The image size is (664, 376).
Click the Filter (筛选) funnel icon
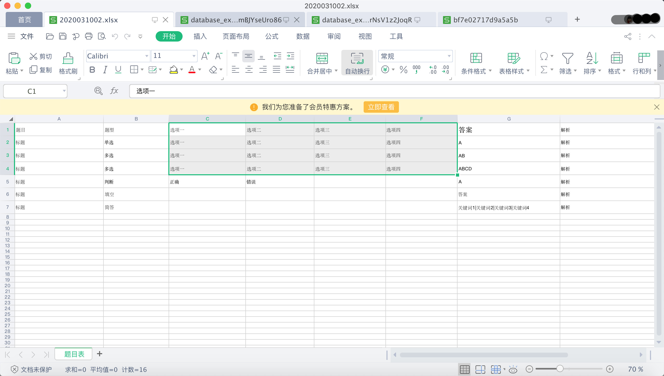pos(567,59)
